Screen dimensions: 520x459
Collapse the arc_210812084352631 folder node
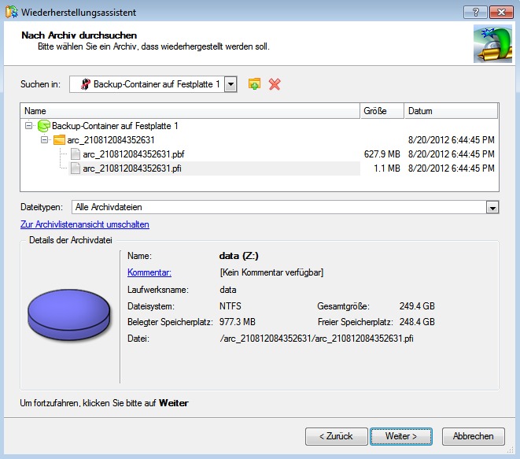pyautogui.click(x=44, y=139)
